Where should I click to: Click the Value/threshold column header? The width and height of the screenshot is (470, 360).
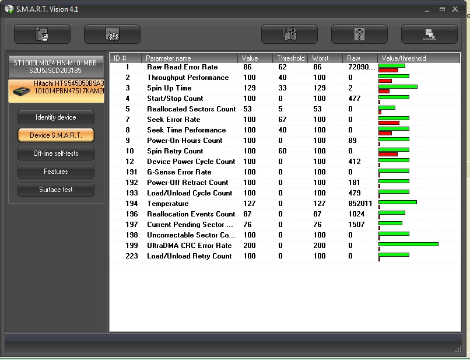[x=419, y=58]
